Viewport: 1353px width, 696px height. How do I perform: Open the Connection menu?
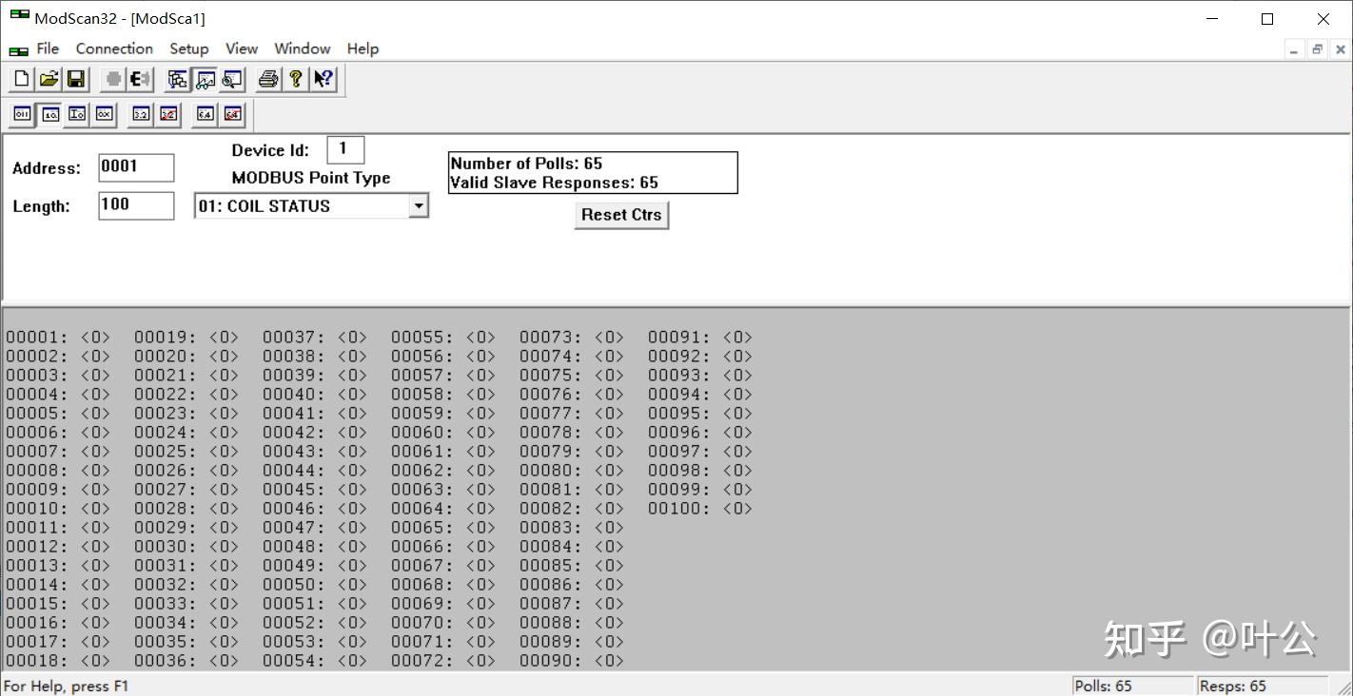pyautogui.click(x=114, y=48)
